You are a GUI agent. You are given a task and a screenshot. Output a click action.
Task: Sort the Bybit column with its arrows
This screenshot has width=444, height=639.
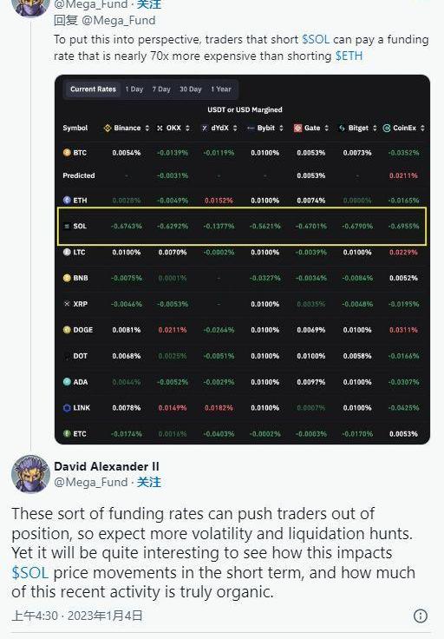coord(281,128)
